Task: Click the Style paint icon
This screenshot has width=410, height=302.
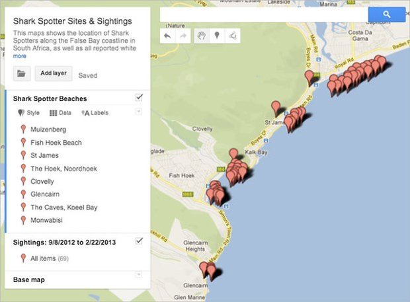Action: [21, 113]
